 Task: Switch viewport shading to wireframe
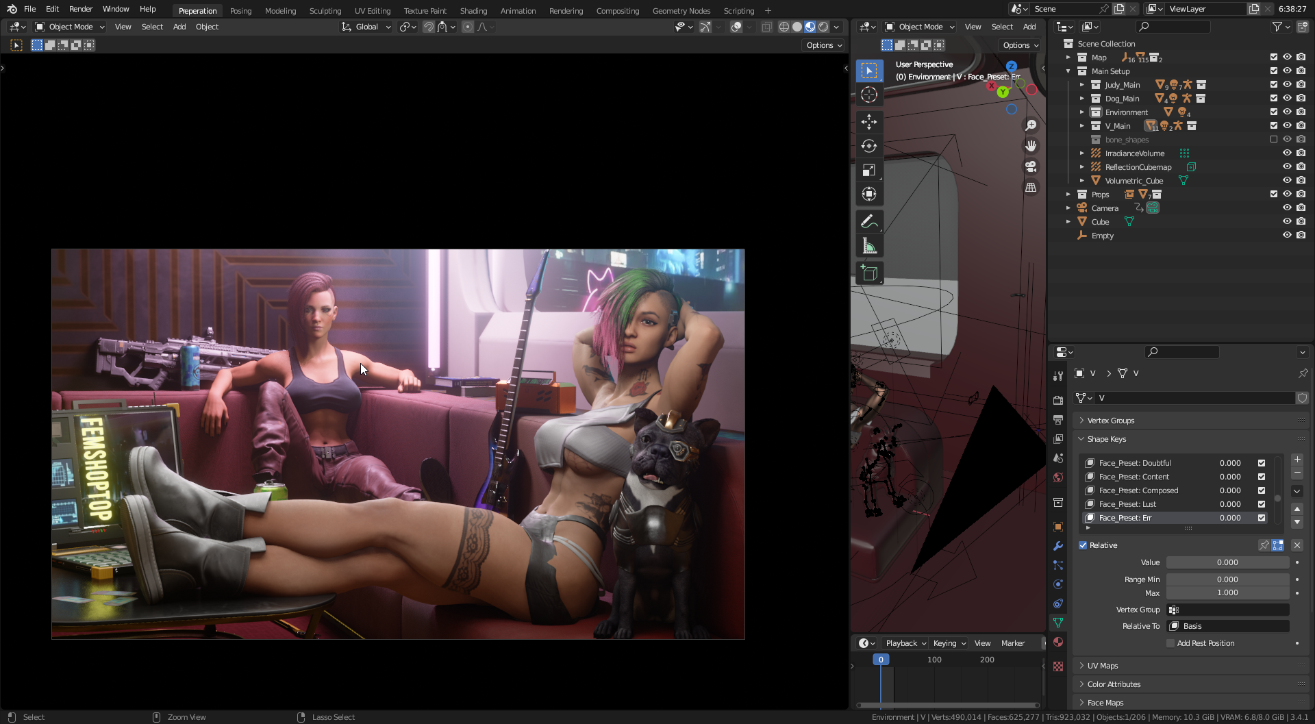[x=784, y=27]
